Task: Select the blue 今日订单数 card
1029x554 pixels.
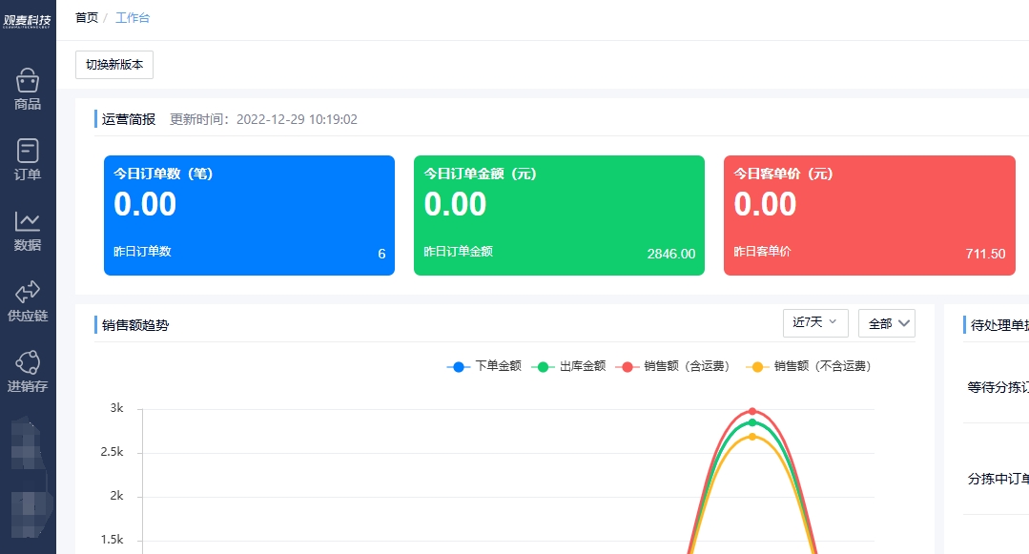Action: (x=249, y=215)
